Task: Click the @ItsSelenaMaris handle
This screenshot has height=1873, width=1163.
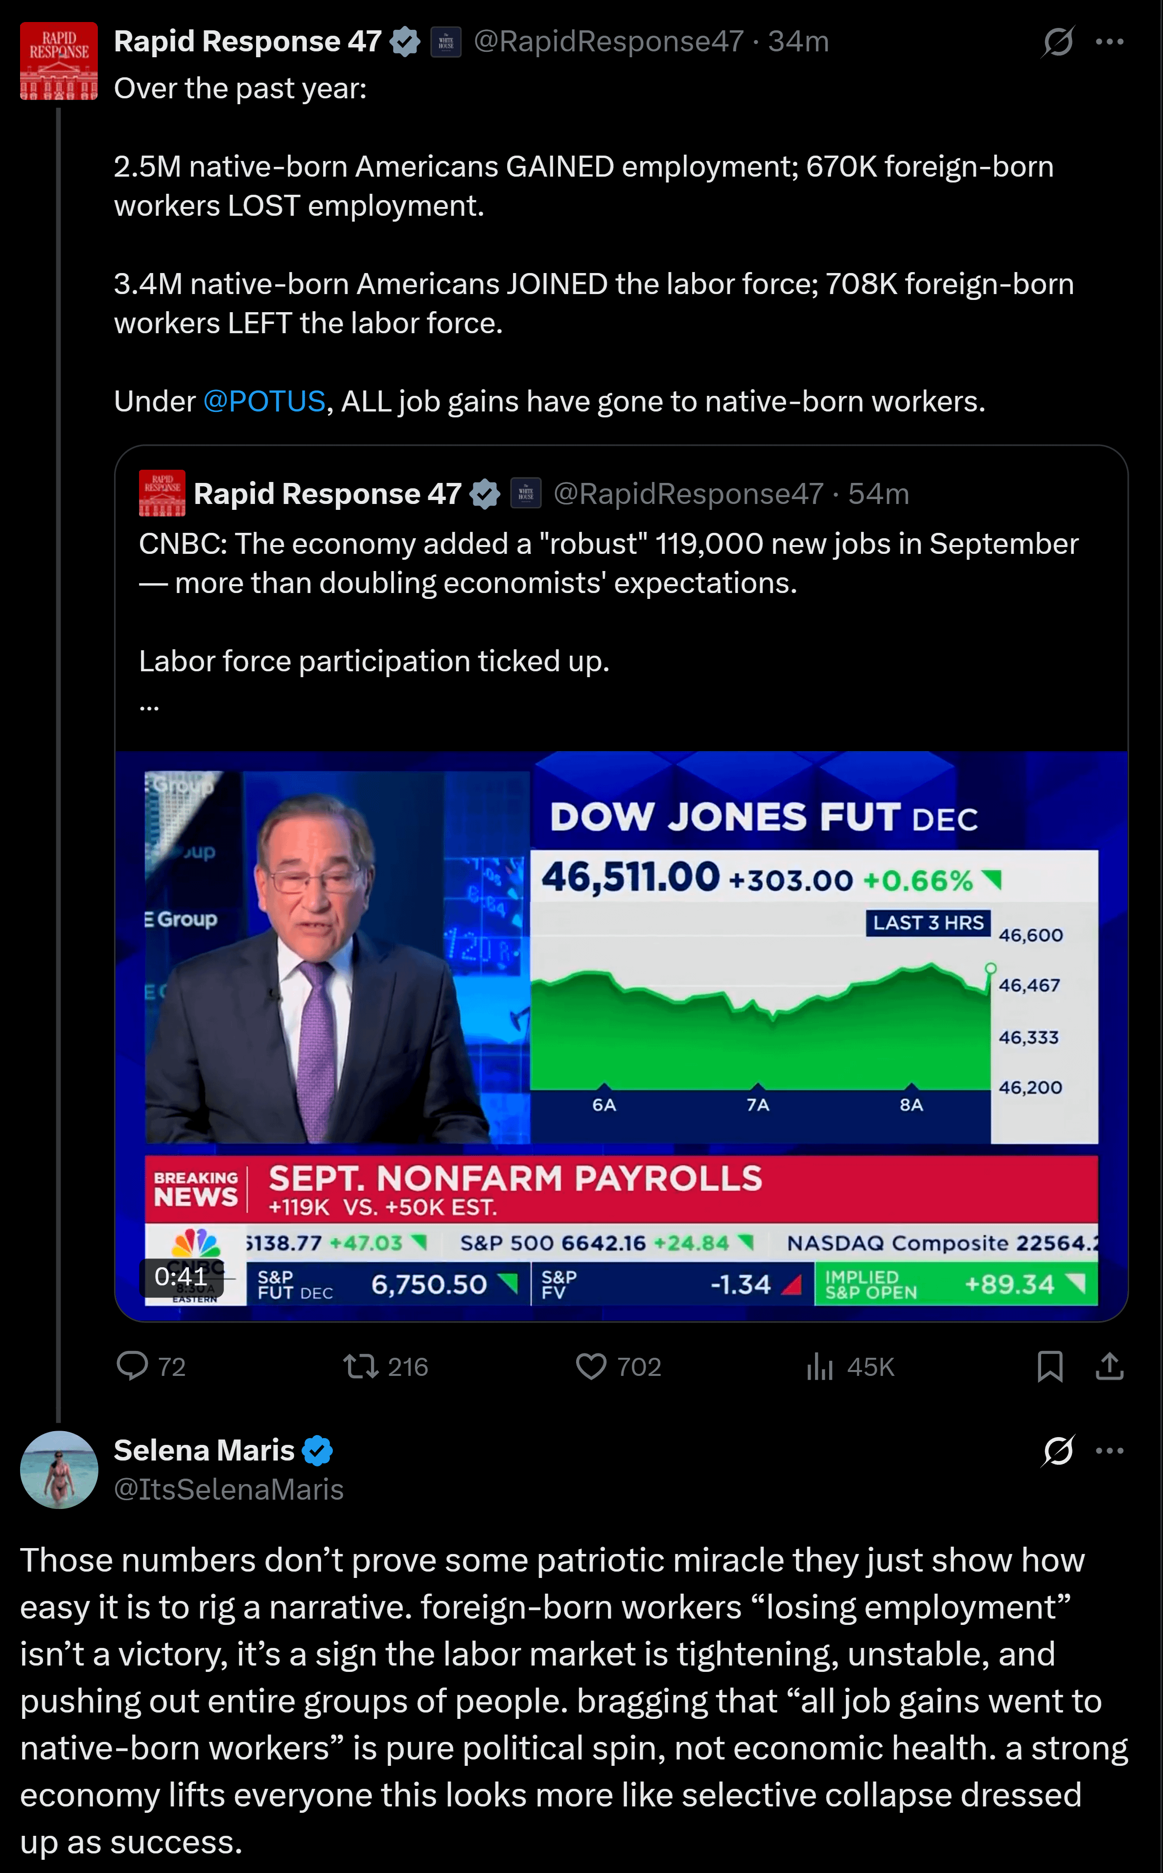Action: (229, 1489)
